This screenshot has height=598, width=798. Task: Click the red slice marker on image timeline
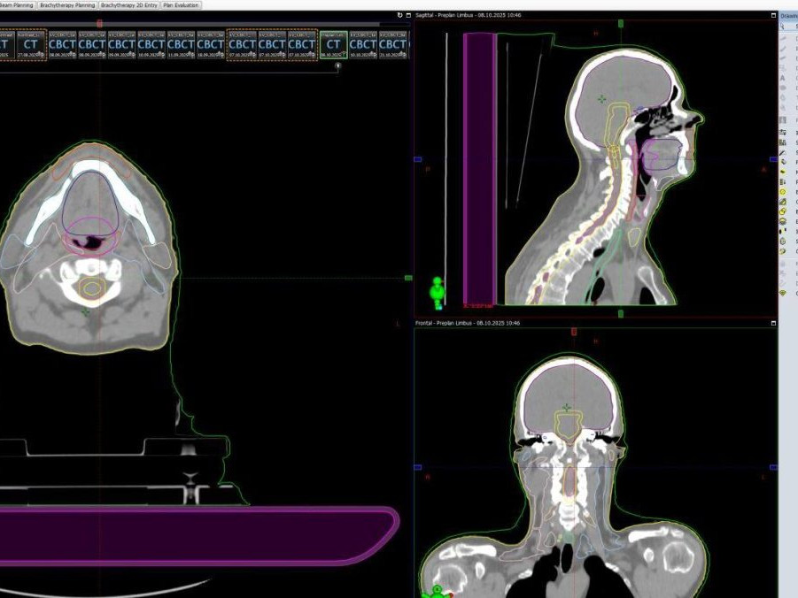pos(99,23)
